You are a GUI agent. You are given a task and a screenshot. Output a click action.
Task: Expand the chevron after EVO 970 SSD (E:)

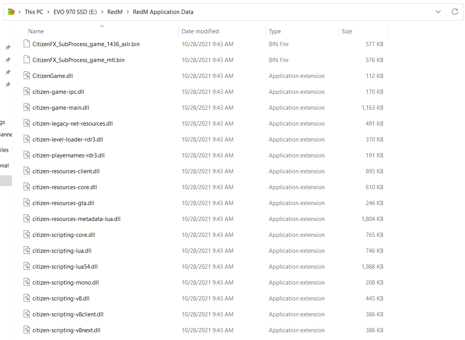[x=102, y=12]
